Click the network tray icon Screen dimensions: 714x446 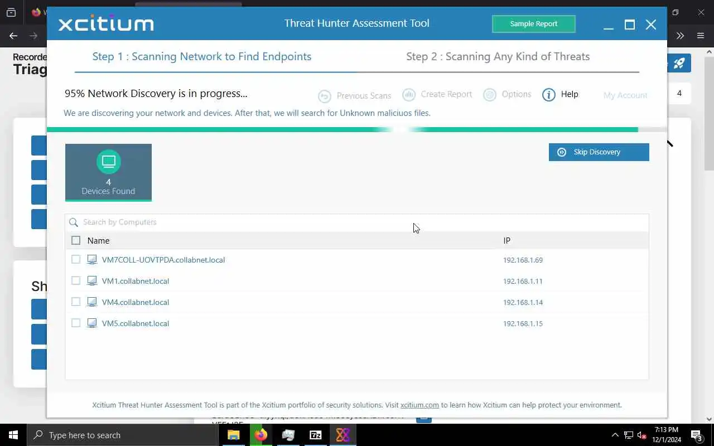point(629,435)
